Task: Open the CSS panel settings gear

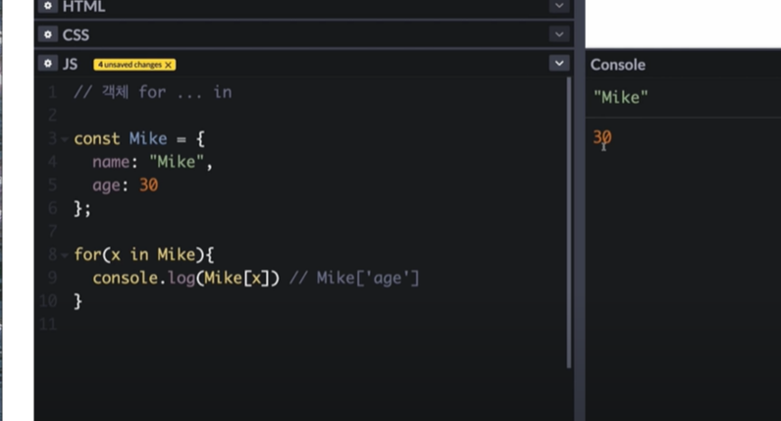Action: [48, 34]
